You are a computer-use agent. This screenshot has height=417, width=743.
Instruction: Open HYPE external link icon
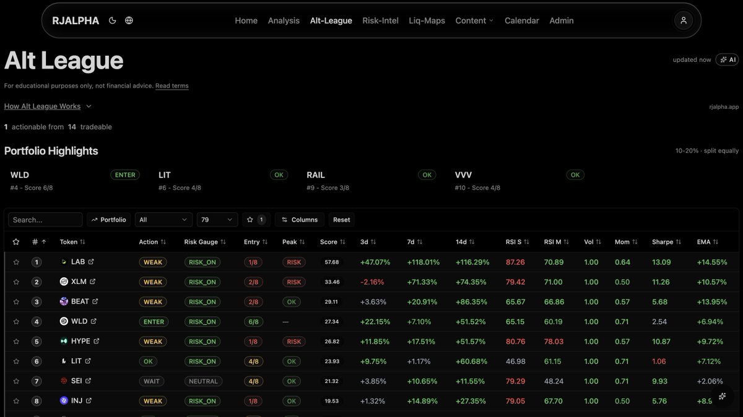(x=96, y=341)
